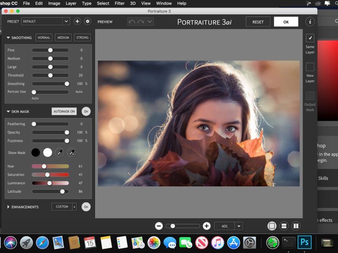Collapse the Skin Mask section
This screenshot has width=338, height=253.
click(8, 111)
